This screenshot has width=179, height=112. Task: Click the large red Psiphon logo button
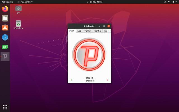click(89, 54)
